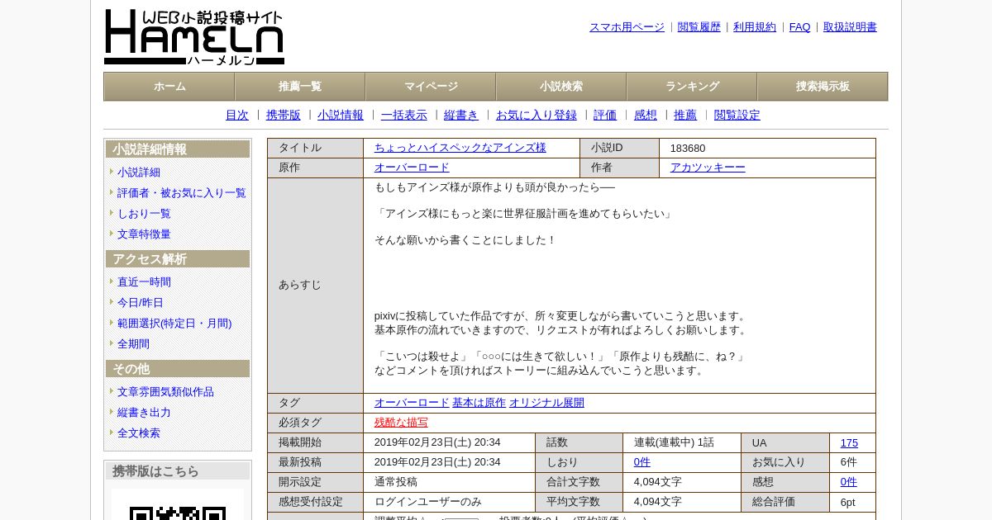This screenshot has height=520, width=992.
Task: Open しおり一覧 in the sidebar
Action: click(144, 214)
